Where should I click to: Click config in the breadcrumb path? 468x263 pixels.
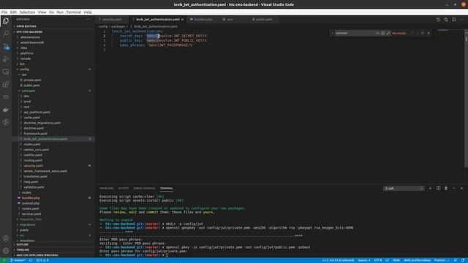102,26
